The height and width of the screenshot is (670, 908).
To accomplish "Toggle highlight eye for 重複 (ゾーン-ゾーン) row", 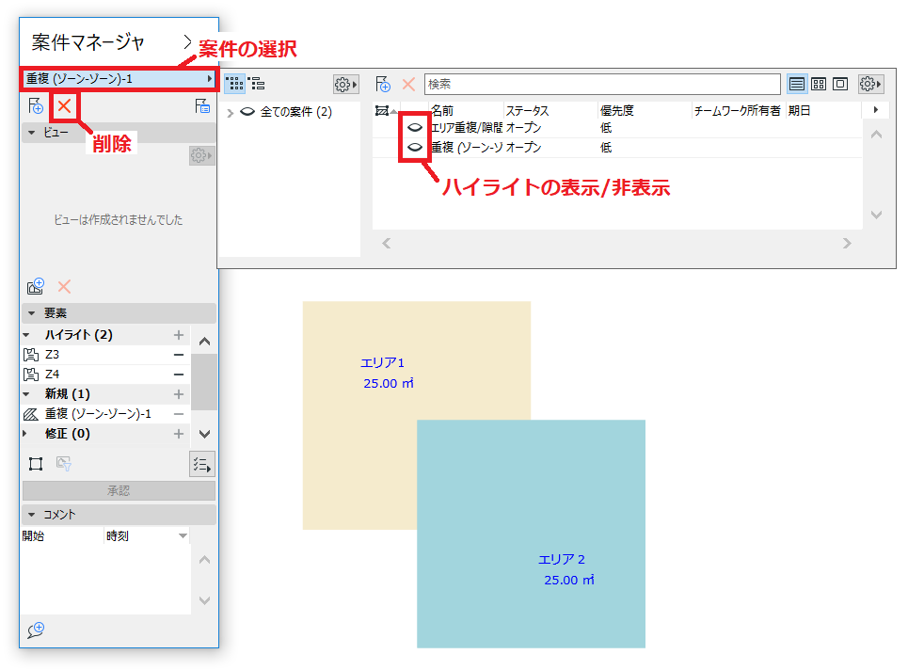I will pyautogui.click(x=415, y=147).
